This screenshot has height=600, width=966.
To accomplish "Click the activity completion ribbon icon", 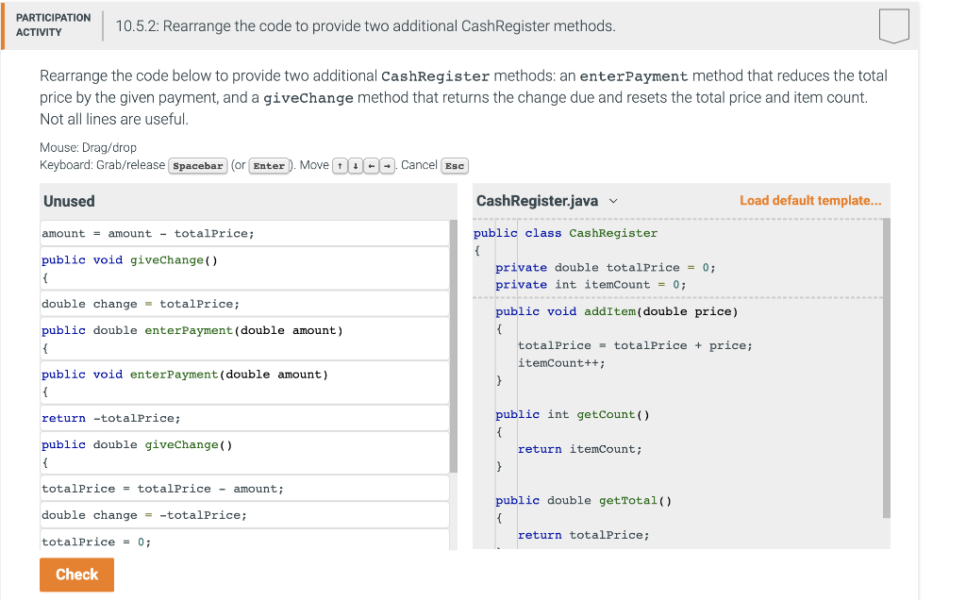I will pyautogui.click(x=892, y=25).
